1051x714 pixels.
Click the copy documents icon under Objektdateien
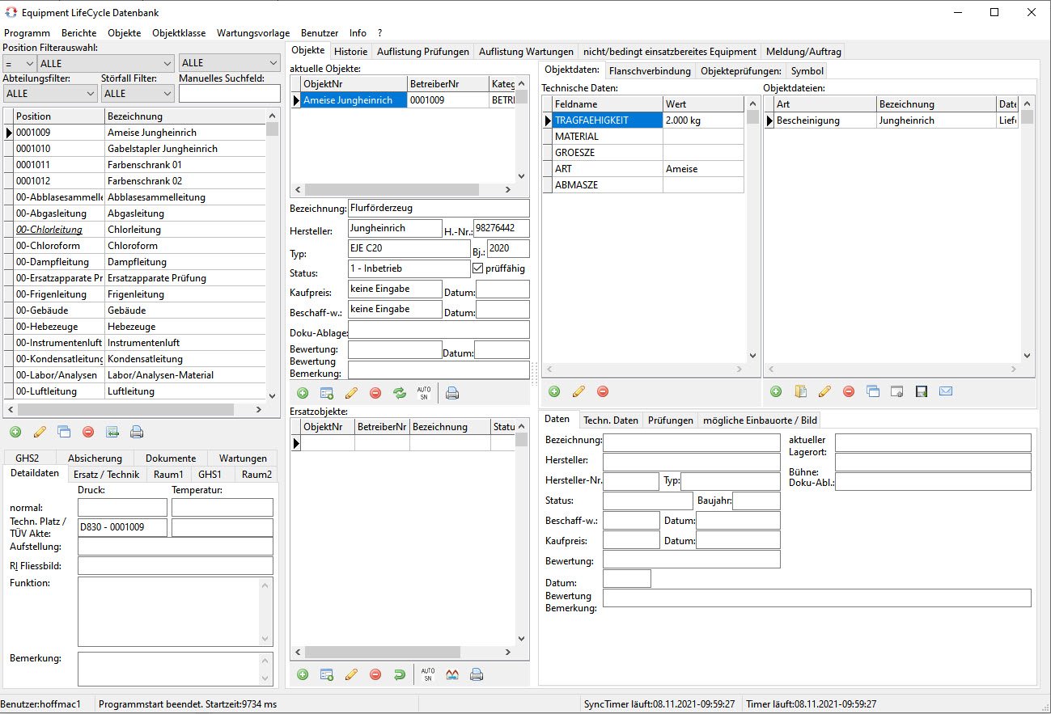(800, 391)
